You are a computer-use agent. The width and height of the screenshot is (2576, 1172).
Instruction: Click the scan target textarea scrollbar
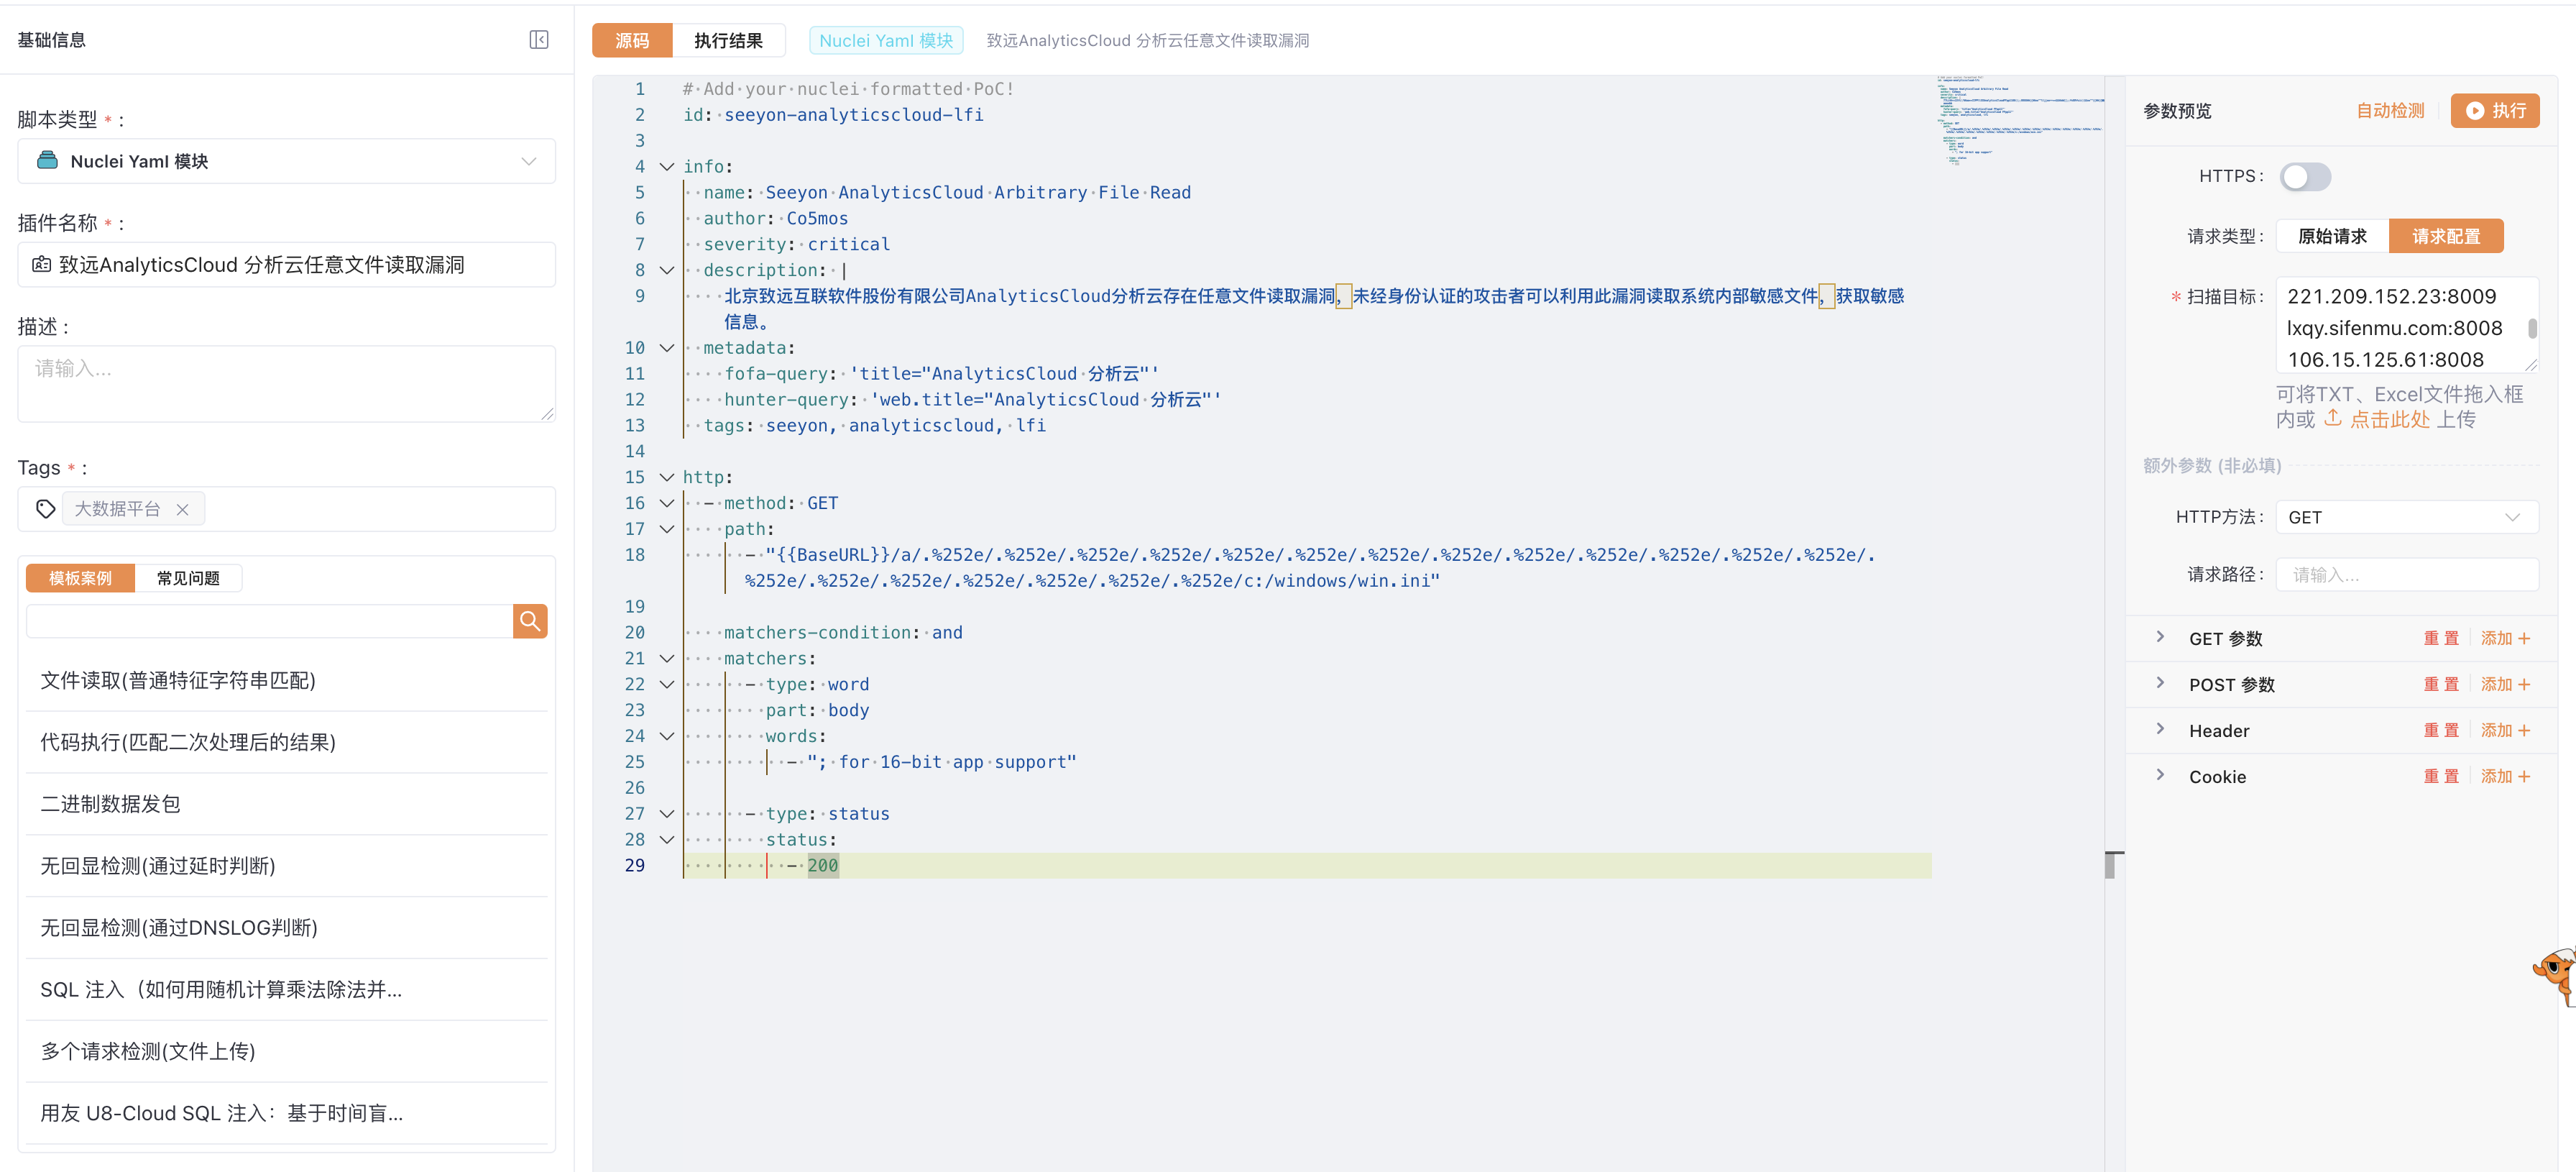coord(2531,327)
